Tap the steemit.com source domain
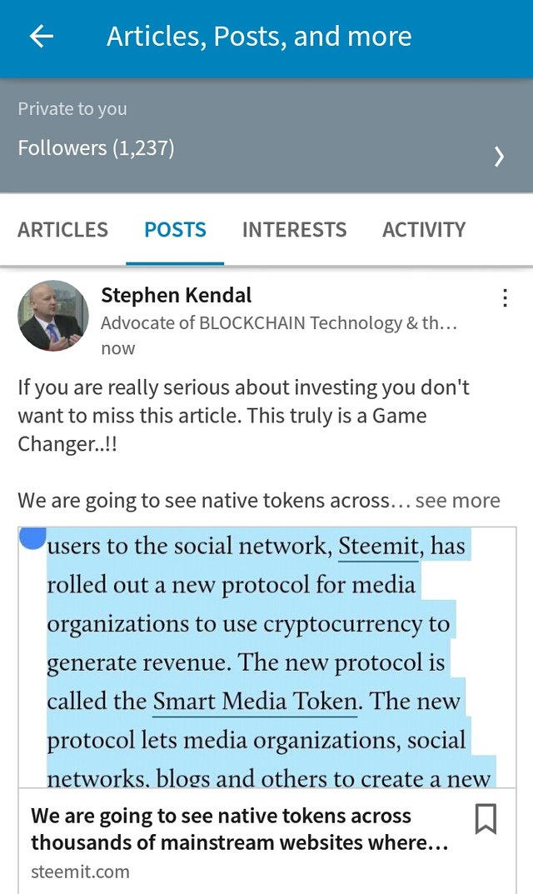 point(80,872)
